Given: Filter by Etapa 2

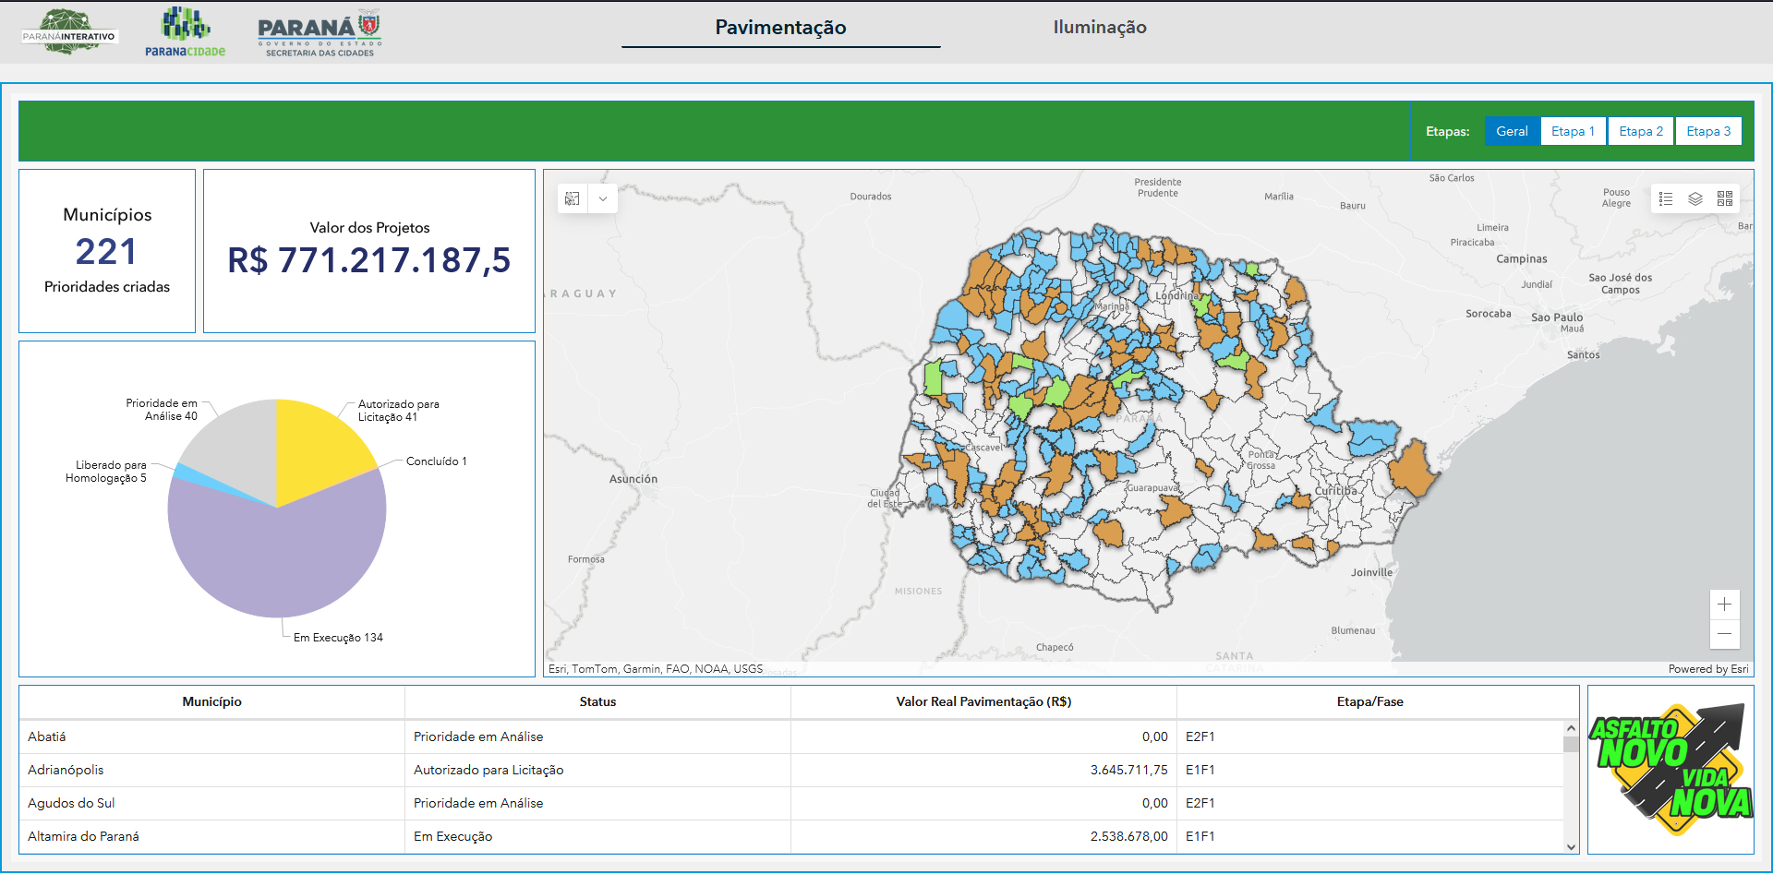Looking at the screenshot, I should click(1640, 131).
